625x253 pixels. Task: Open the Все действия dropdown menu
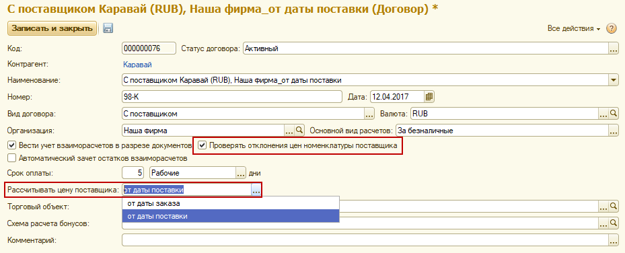pos(574,29)
